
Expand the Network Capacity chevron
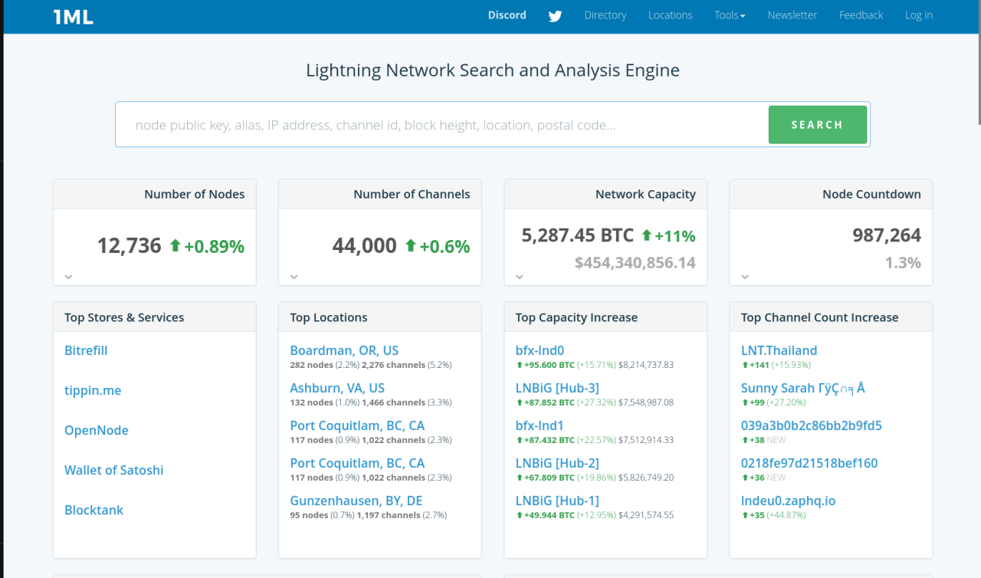click(519, 277)
